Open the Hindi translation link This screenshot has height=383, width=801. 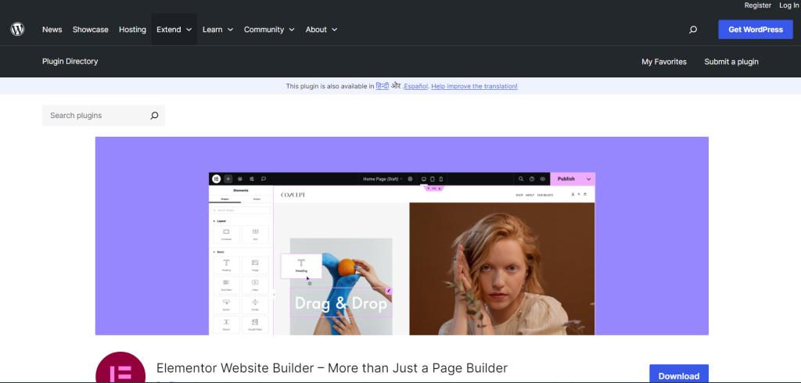[382, 86]
